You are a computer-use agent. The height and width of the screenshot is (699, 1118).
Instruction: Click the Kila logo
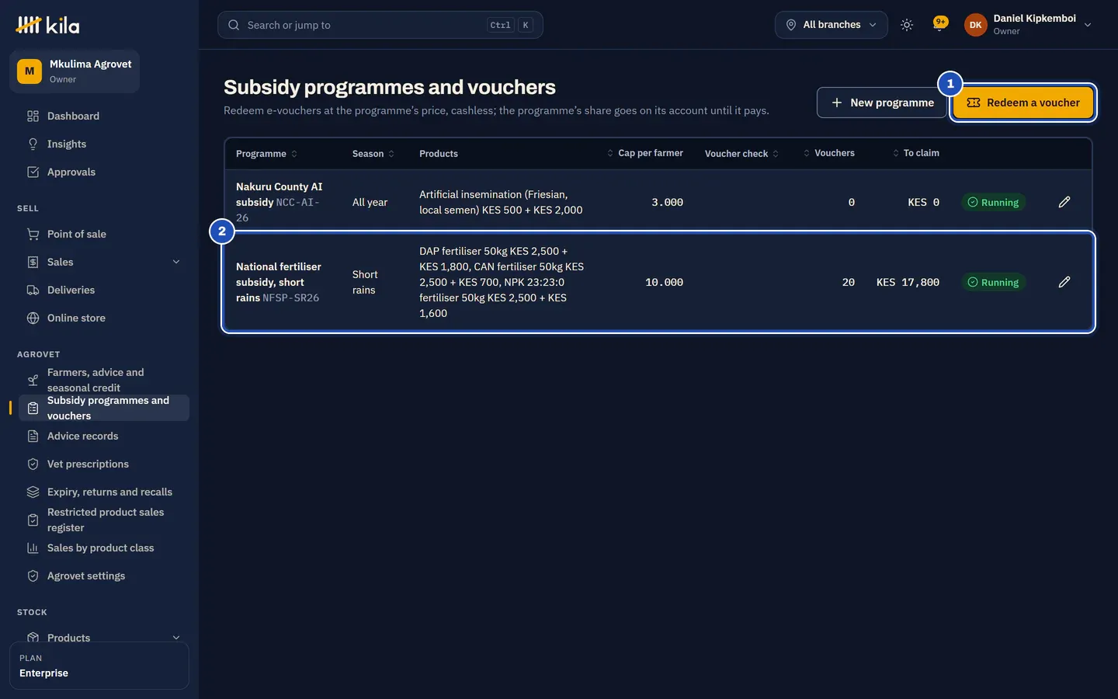tap(47, 25)
